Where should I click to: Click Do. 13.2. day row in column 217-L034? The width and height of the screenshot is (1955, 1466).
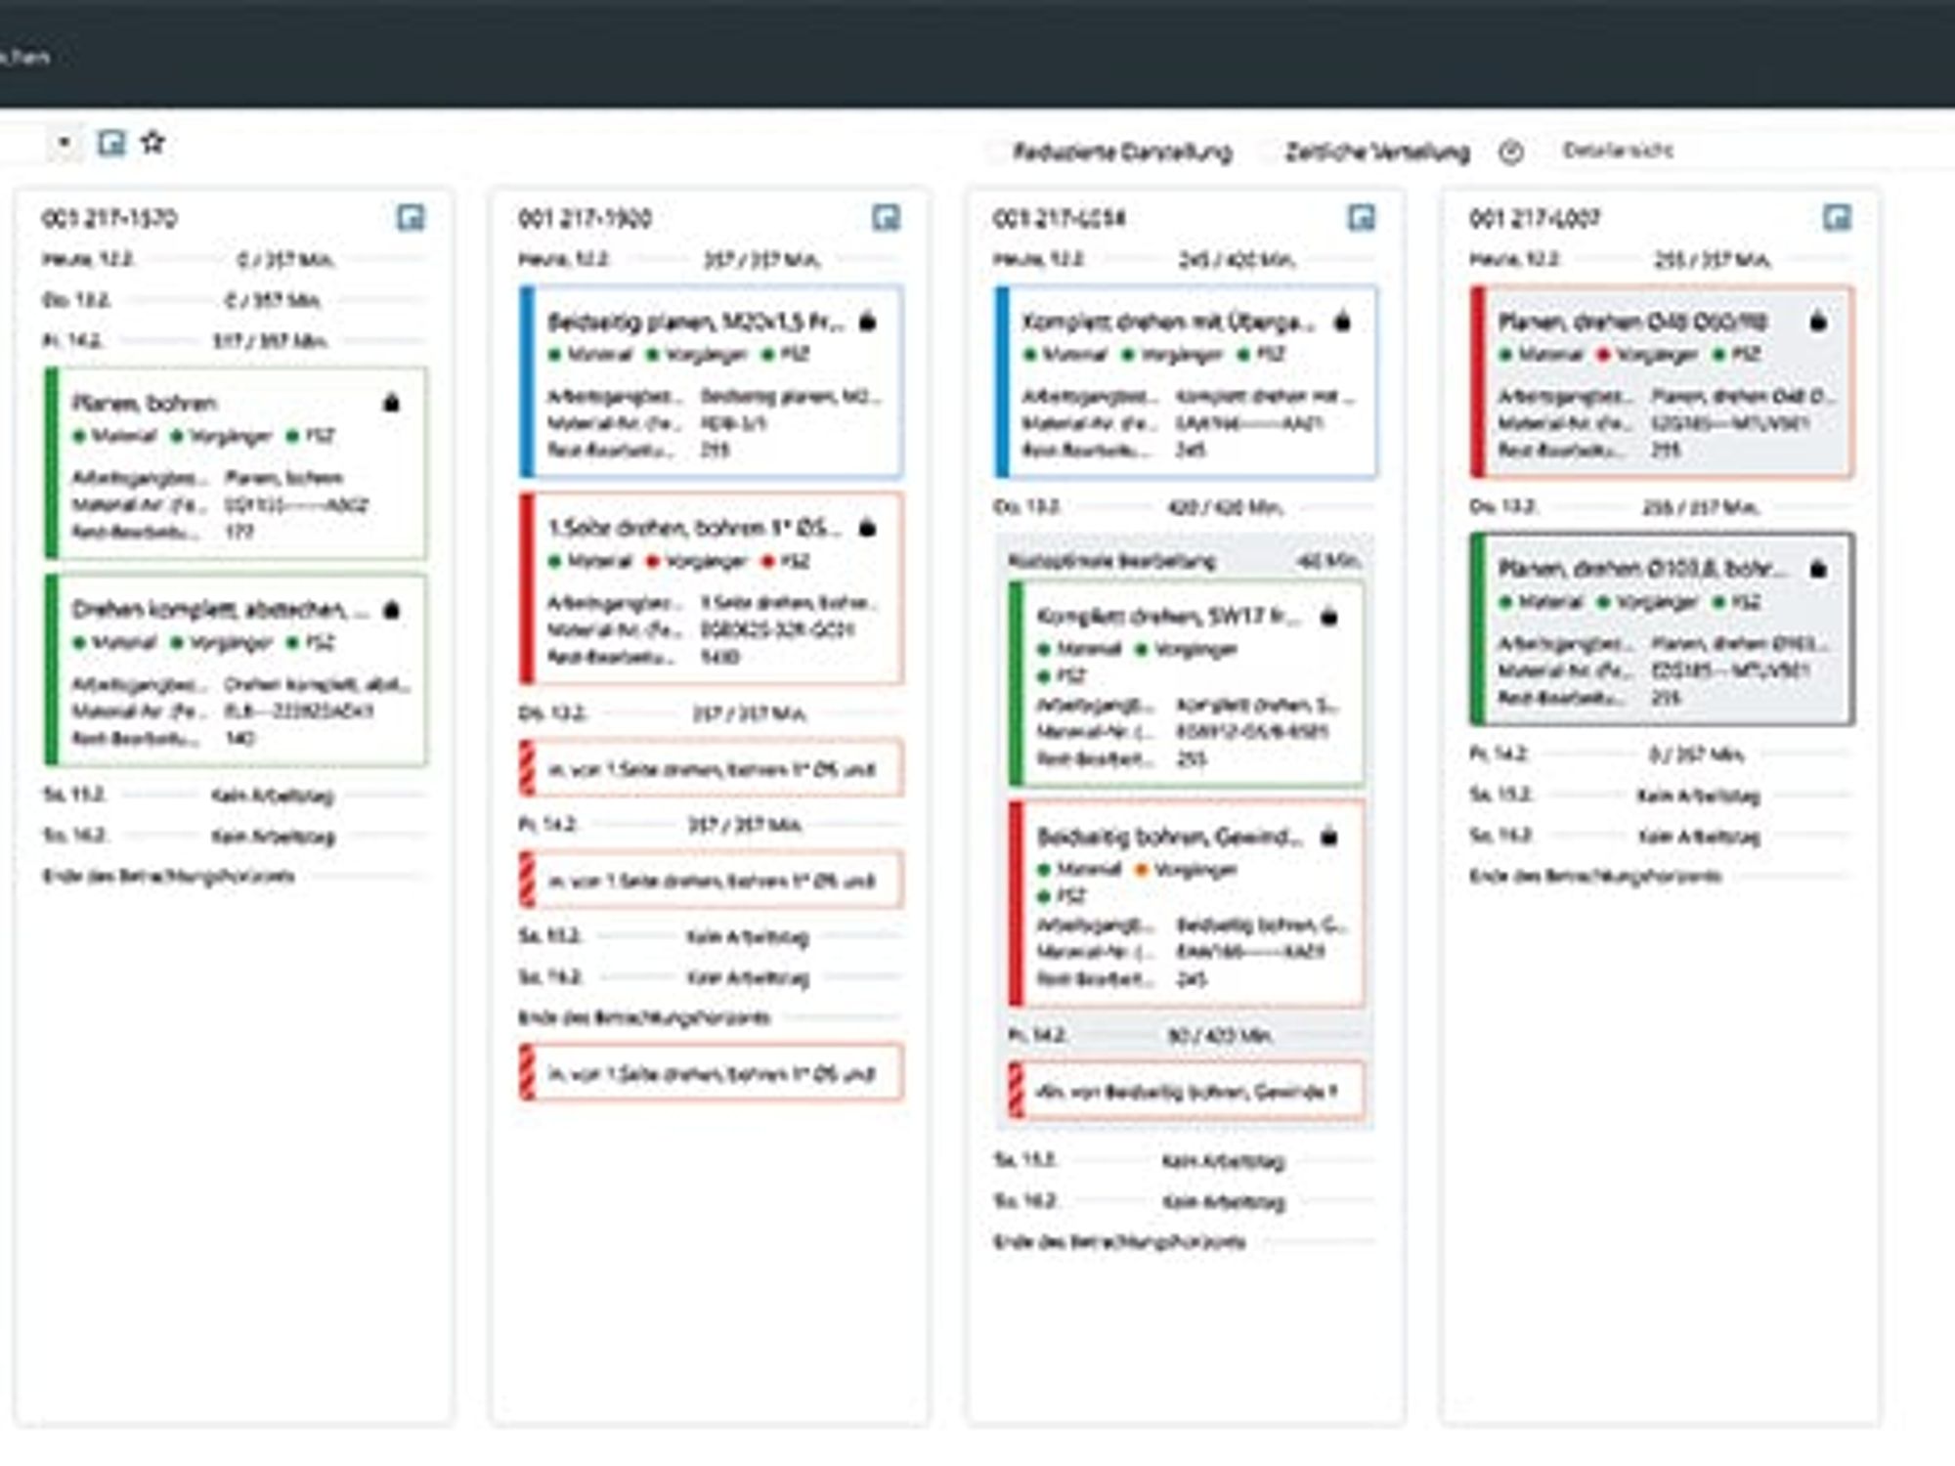click(x=1185, y=507)
